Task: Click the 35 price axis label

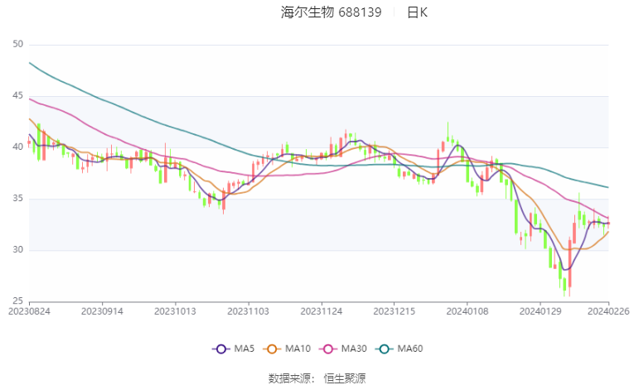Action: [17, 199]
